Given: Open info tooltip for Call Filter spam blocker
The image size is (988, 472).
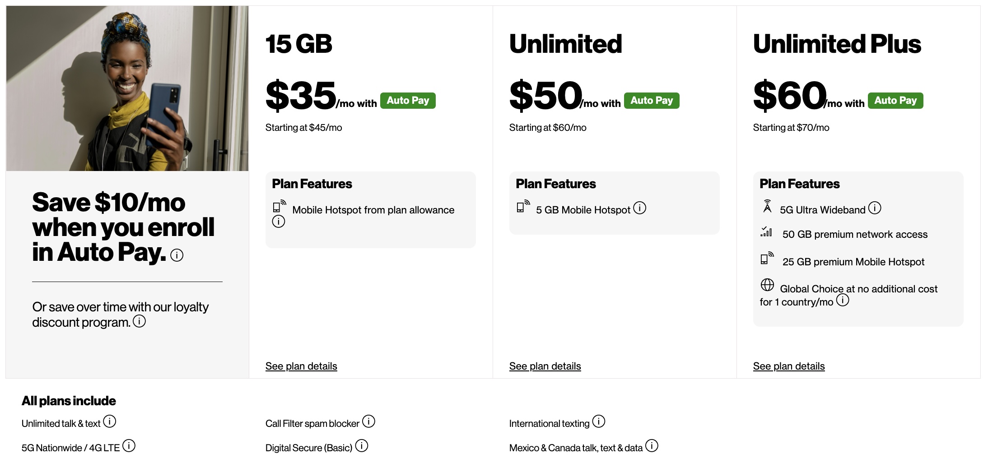Looking at the screenshot, I should click(x=369, y=422).
